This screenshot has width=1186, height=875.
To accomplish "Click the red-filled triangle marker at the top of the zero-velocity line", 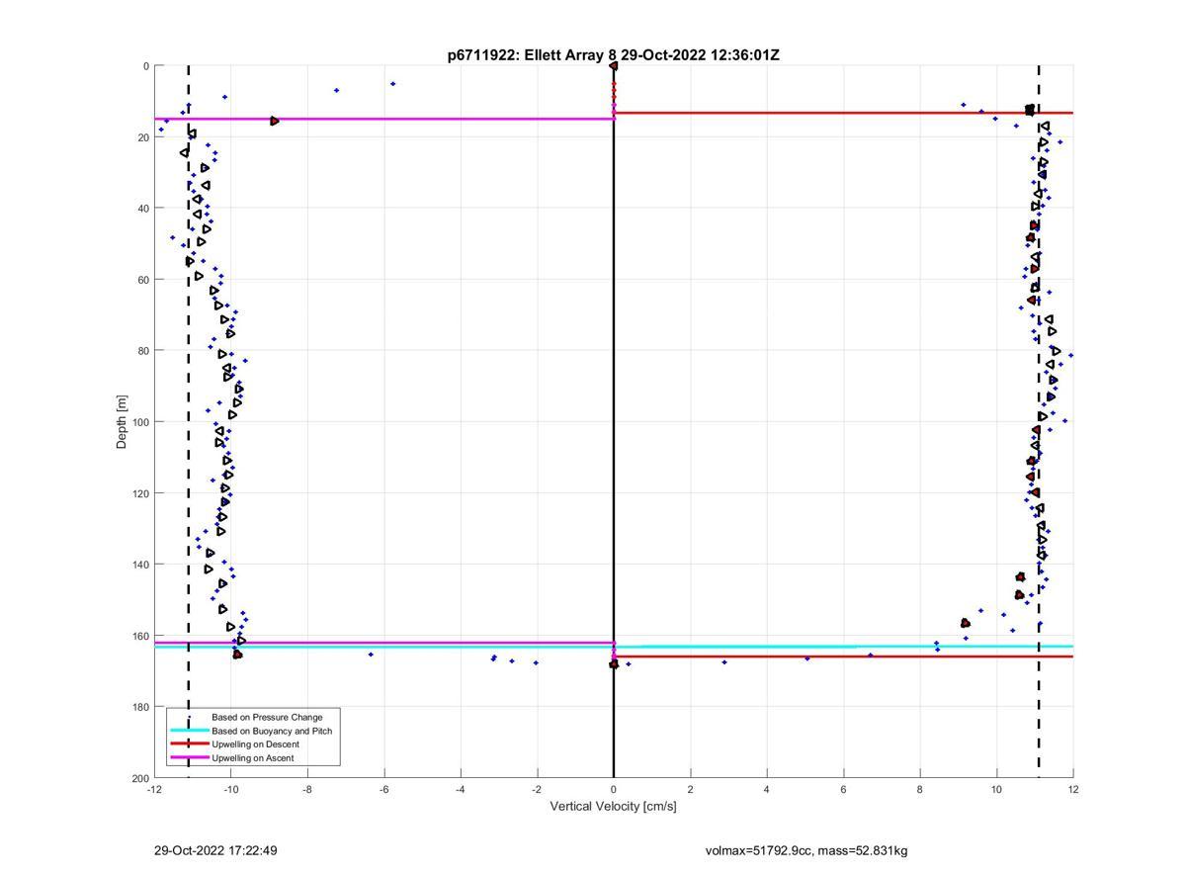I will click(x=614, y=66).
